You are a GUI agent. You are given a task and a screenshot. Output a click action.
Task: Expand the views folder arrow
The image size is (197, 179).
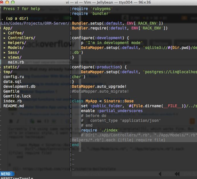pyautogui.click(x=5, y=57)
